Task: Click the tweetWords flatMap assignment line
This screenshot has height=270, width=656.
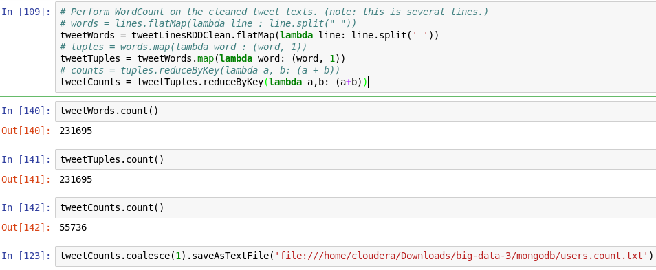Action: (250, 35)
